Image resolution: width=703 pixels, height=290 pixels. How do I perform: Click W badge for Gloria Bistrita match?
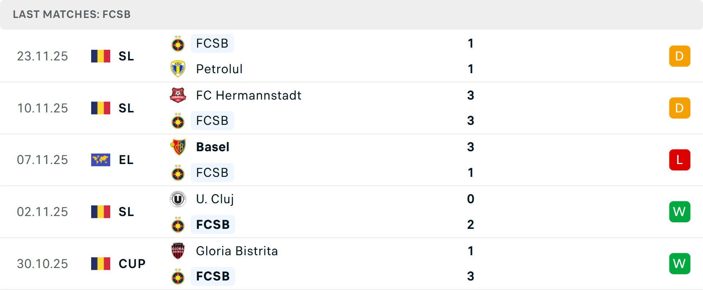point(680,264)
